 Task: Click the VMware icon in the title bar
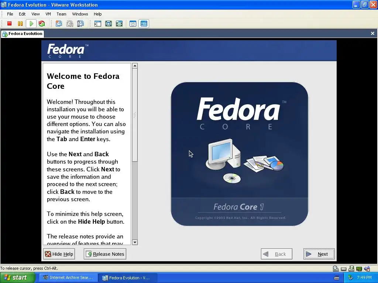4,5
